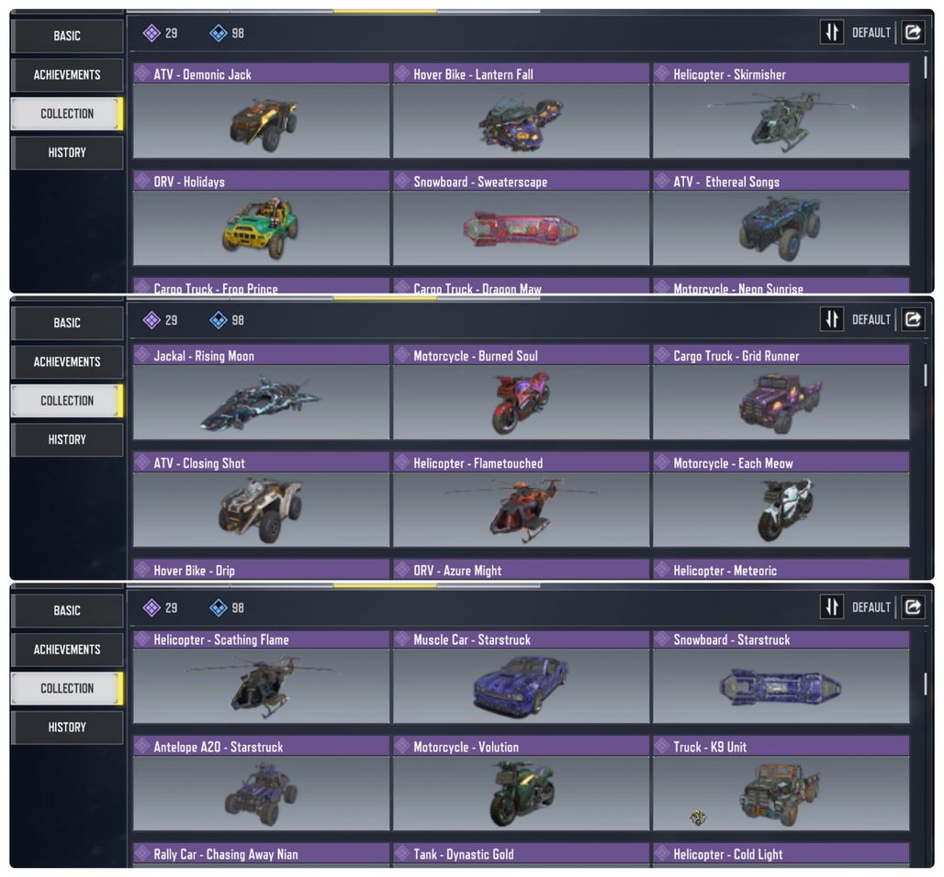Select the BASIC tab in bottom panel
This screenshot has height=877, width=944.
(67, 611)
